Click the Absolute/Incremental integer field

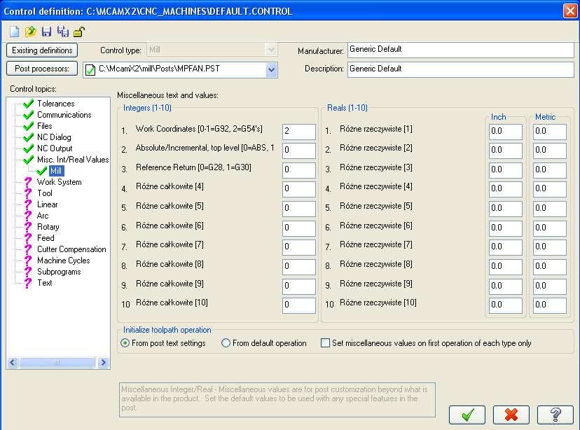point(299,151)
